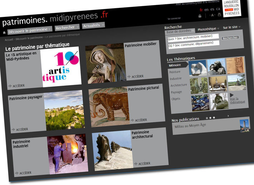Viewport: 254px width, 185px height.
Task: Open the 1% artistique logo image
Action: pos(61,67)
